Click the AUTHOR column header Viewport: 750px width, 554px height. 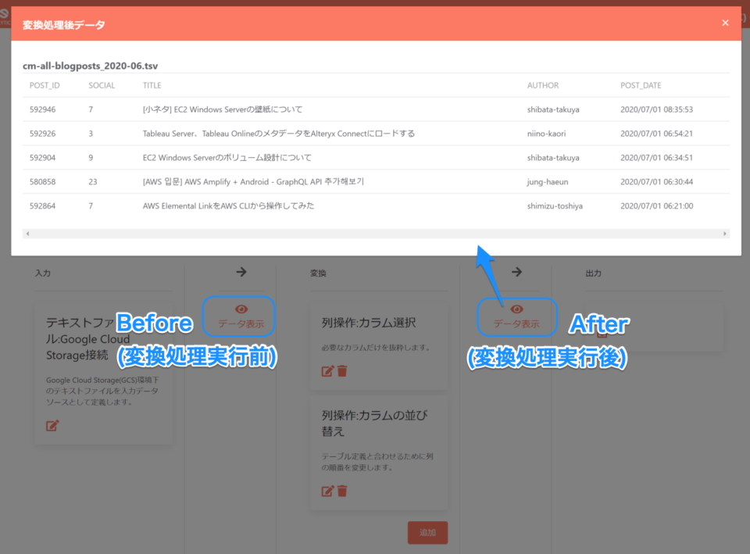[x=543, y=85]
